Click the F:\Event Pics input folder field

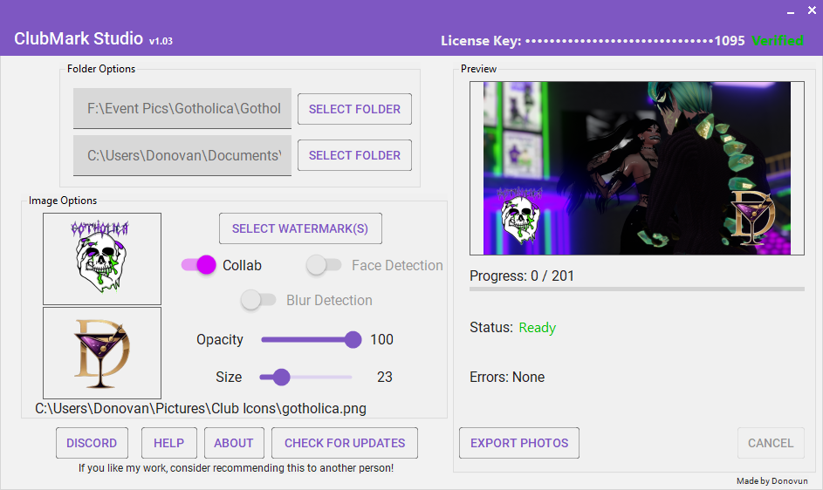tap(182, 108)
